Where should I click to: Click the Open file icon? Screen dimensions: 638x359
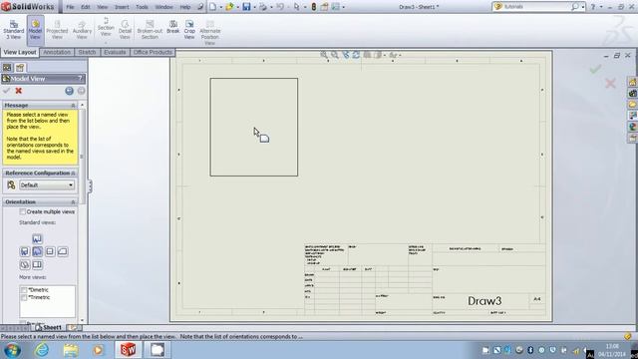point(230,7)
